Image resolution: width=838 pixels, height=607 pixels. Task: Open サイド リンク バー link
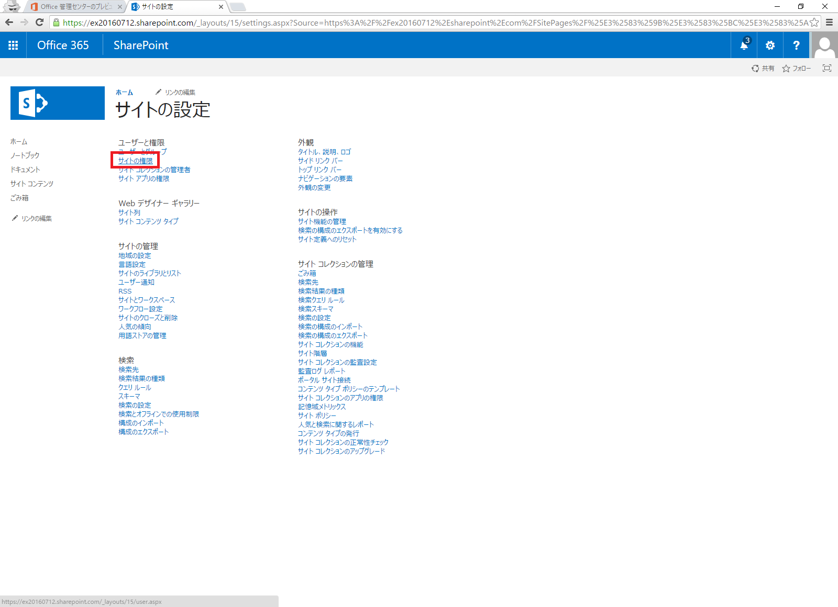321,161
